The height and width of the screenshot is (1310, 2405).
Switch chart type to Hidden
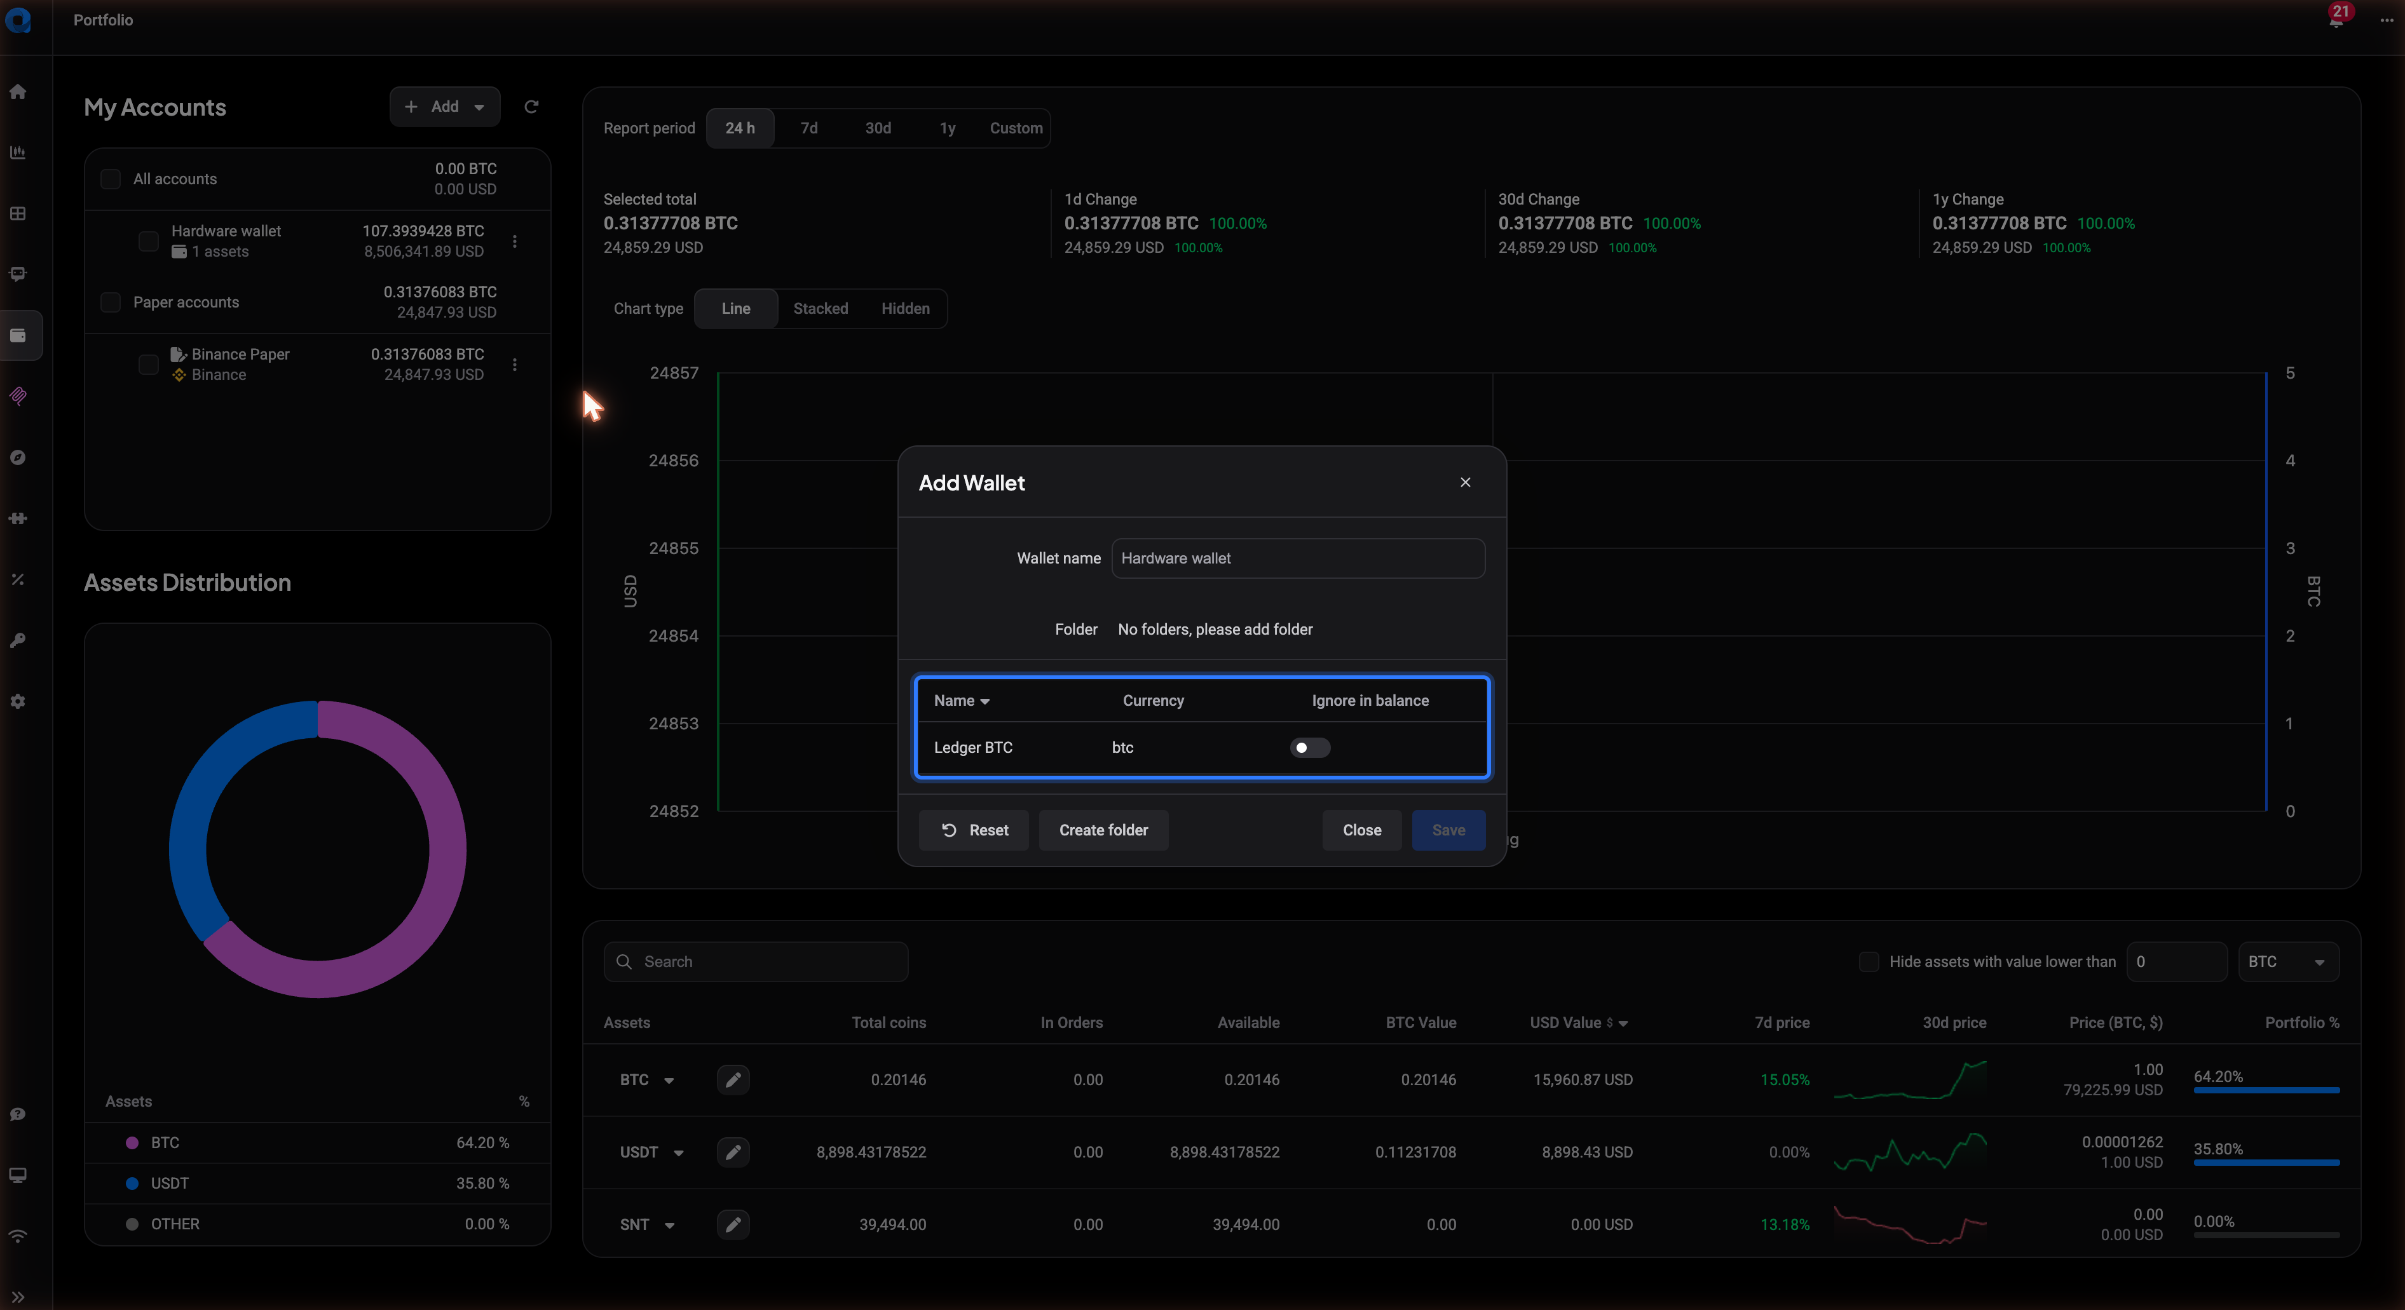point(906,309)
